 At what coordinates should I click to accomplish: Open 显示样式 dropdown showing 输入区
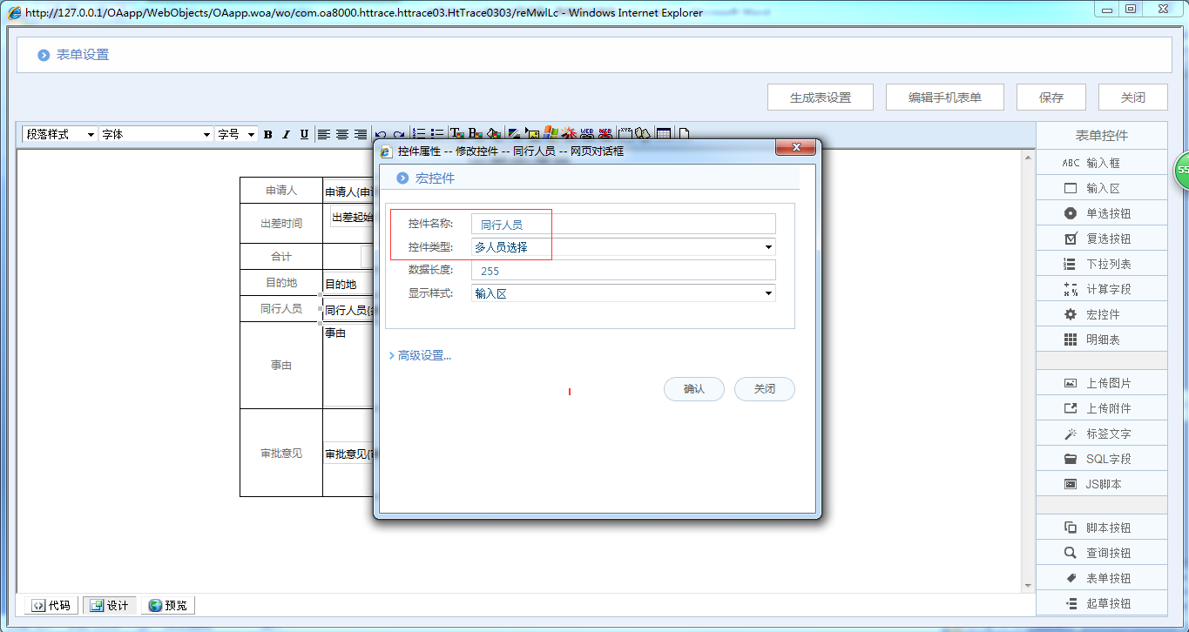coord(623,293)
